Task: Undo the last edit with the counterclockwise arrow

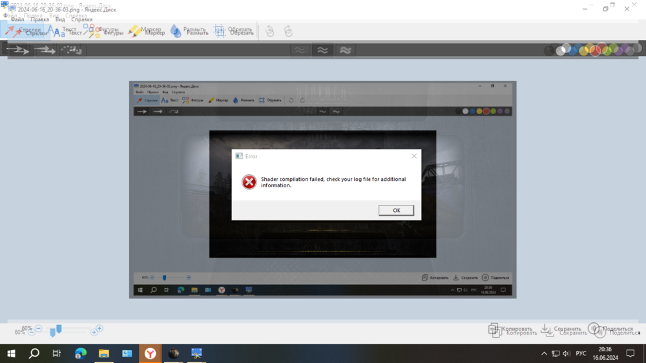Action: (270, 31)
